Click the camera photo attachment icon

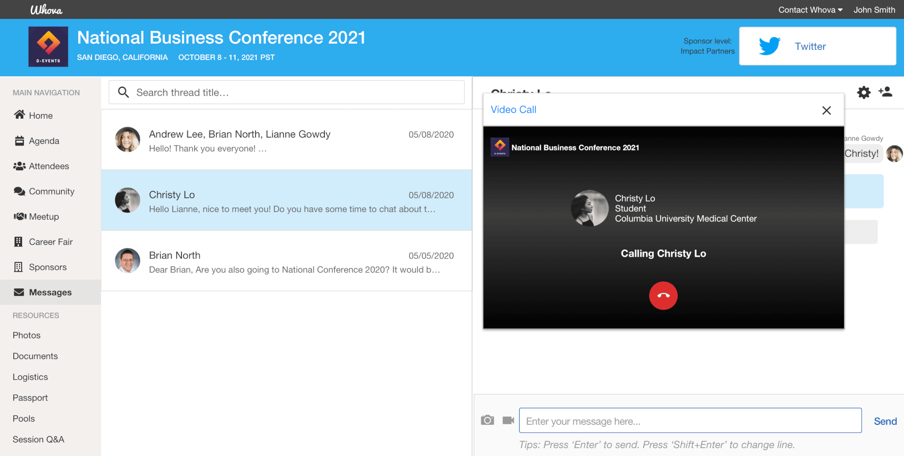(x=487, y=420)
